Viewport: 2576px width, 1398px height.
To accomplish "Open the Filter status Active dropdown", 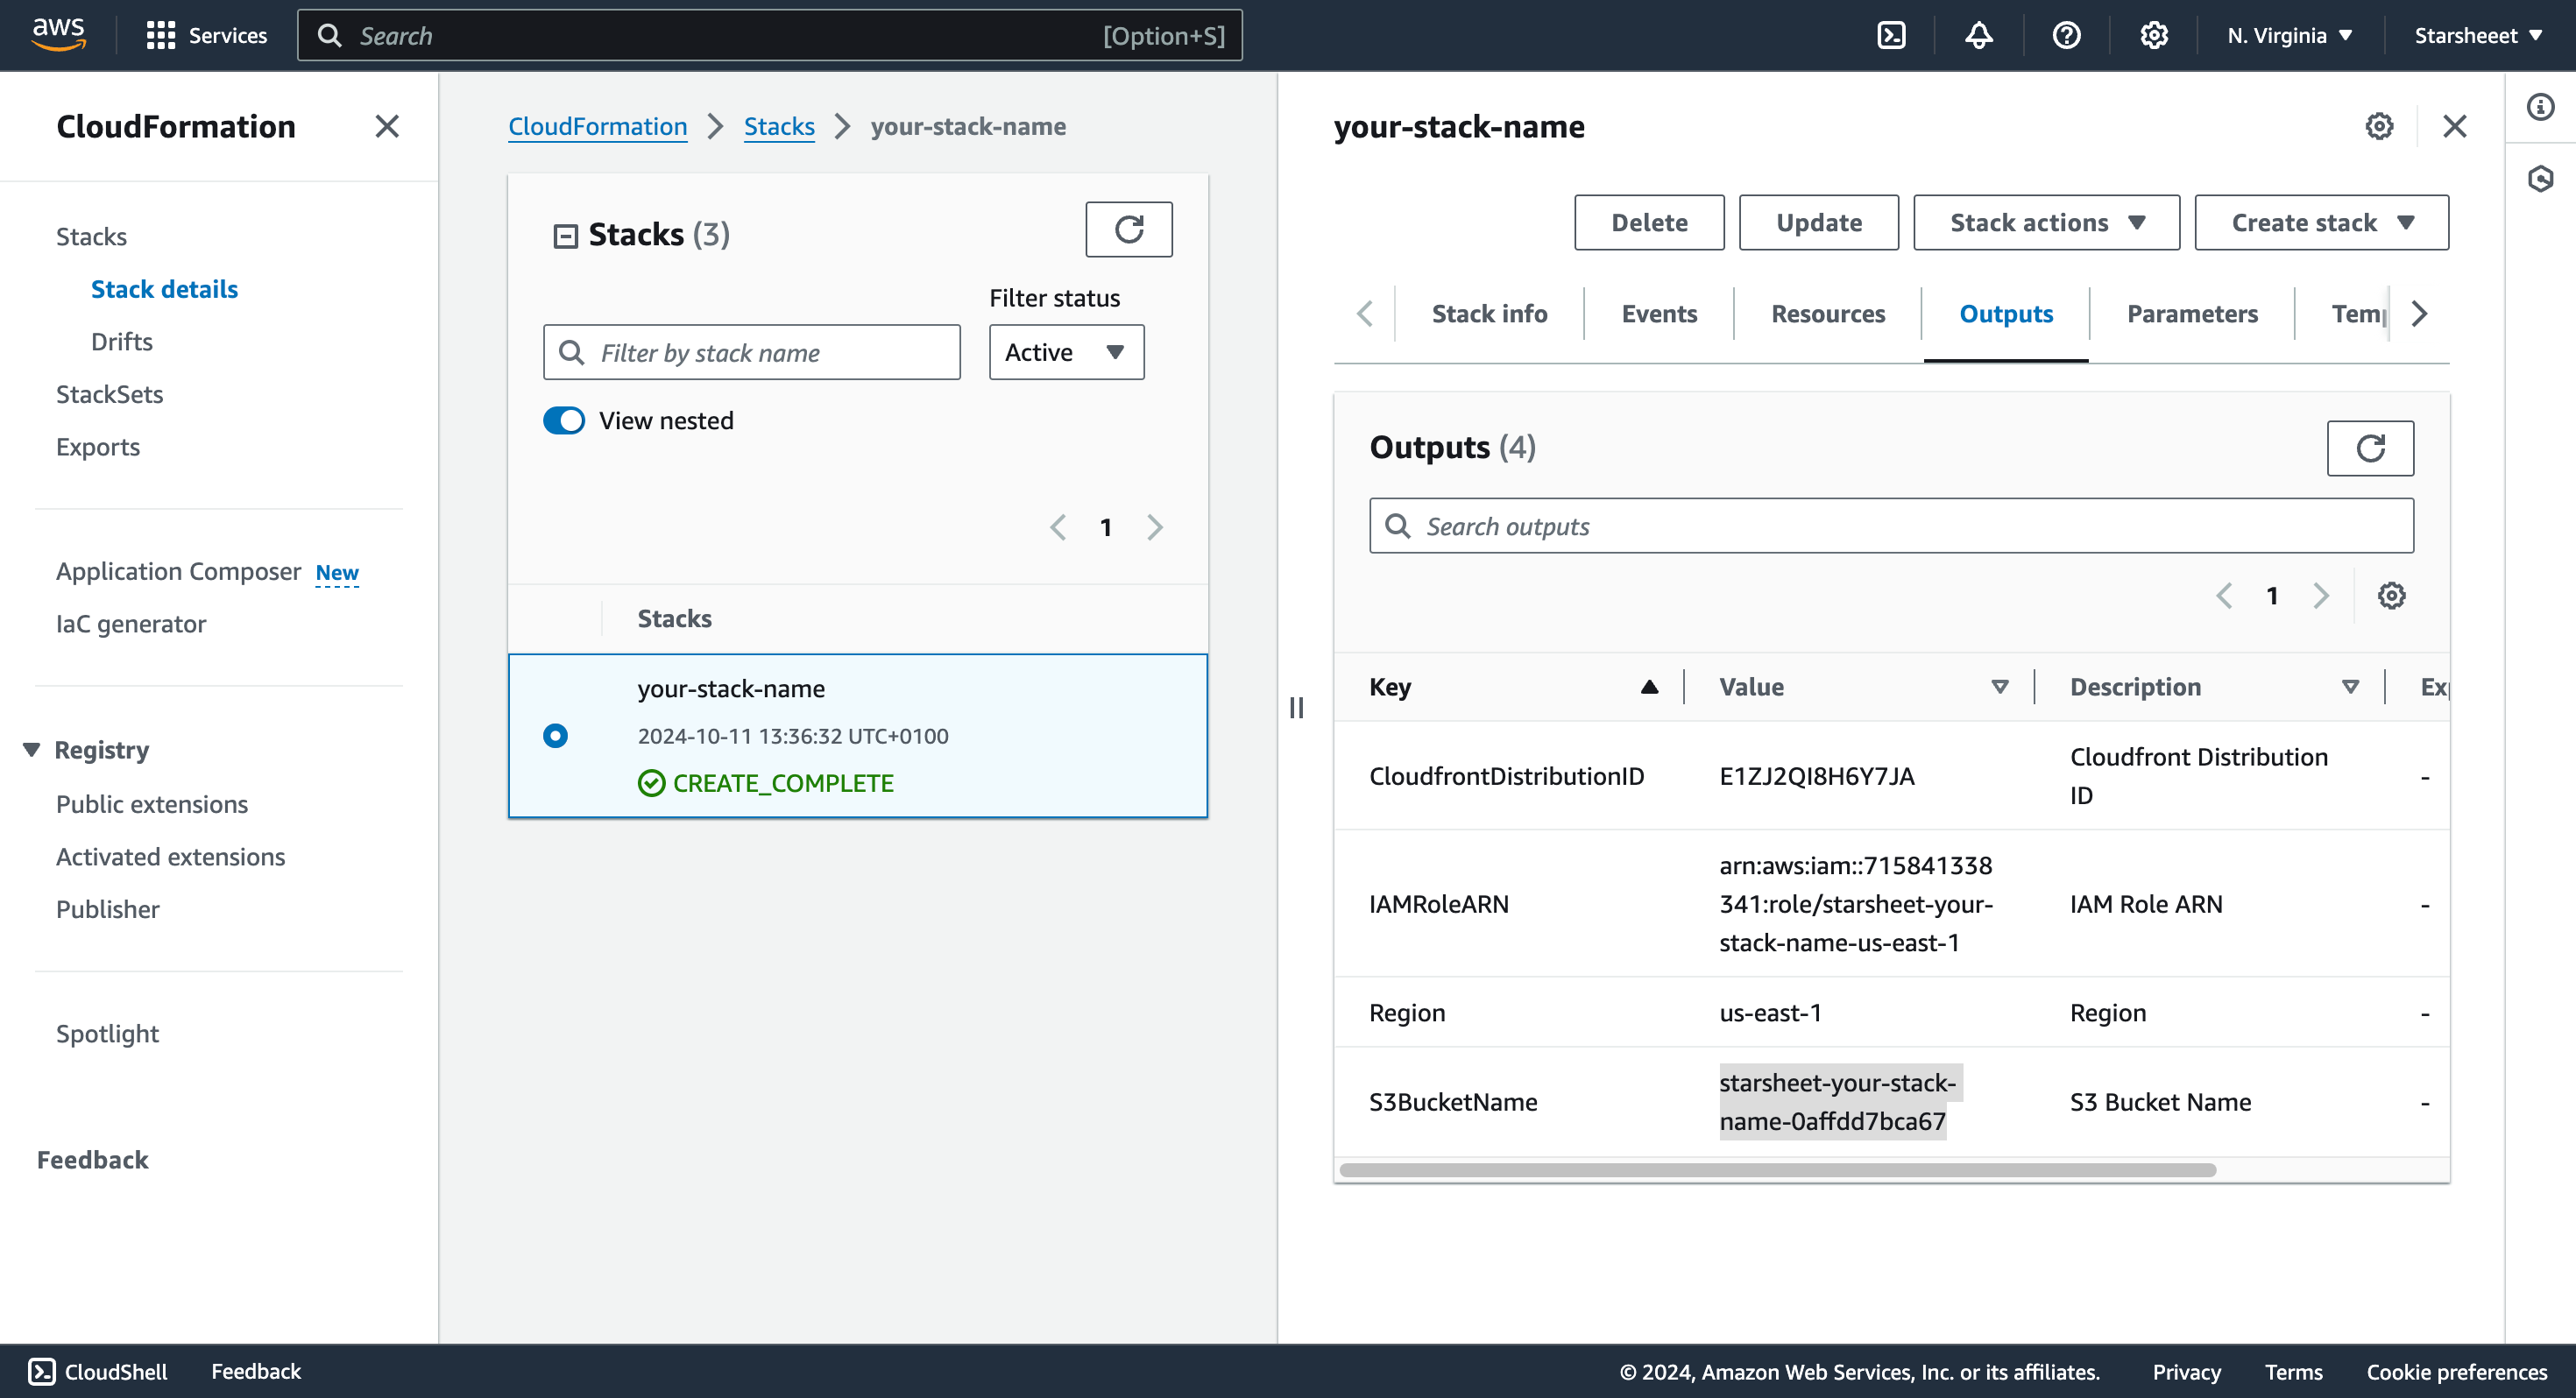I will (1066, 352).
